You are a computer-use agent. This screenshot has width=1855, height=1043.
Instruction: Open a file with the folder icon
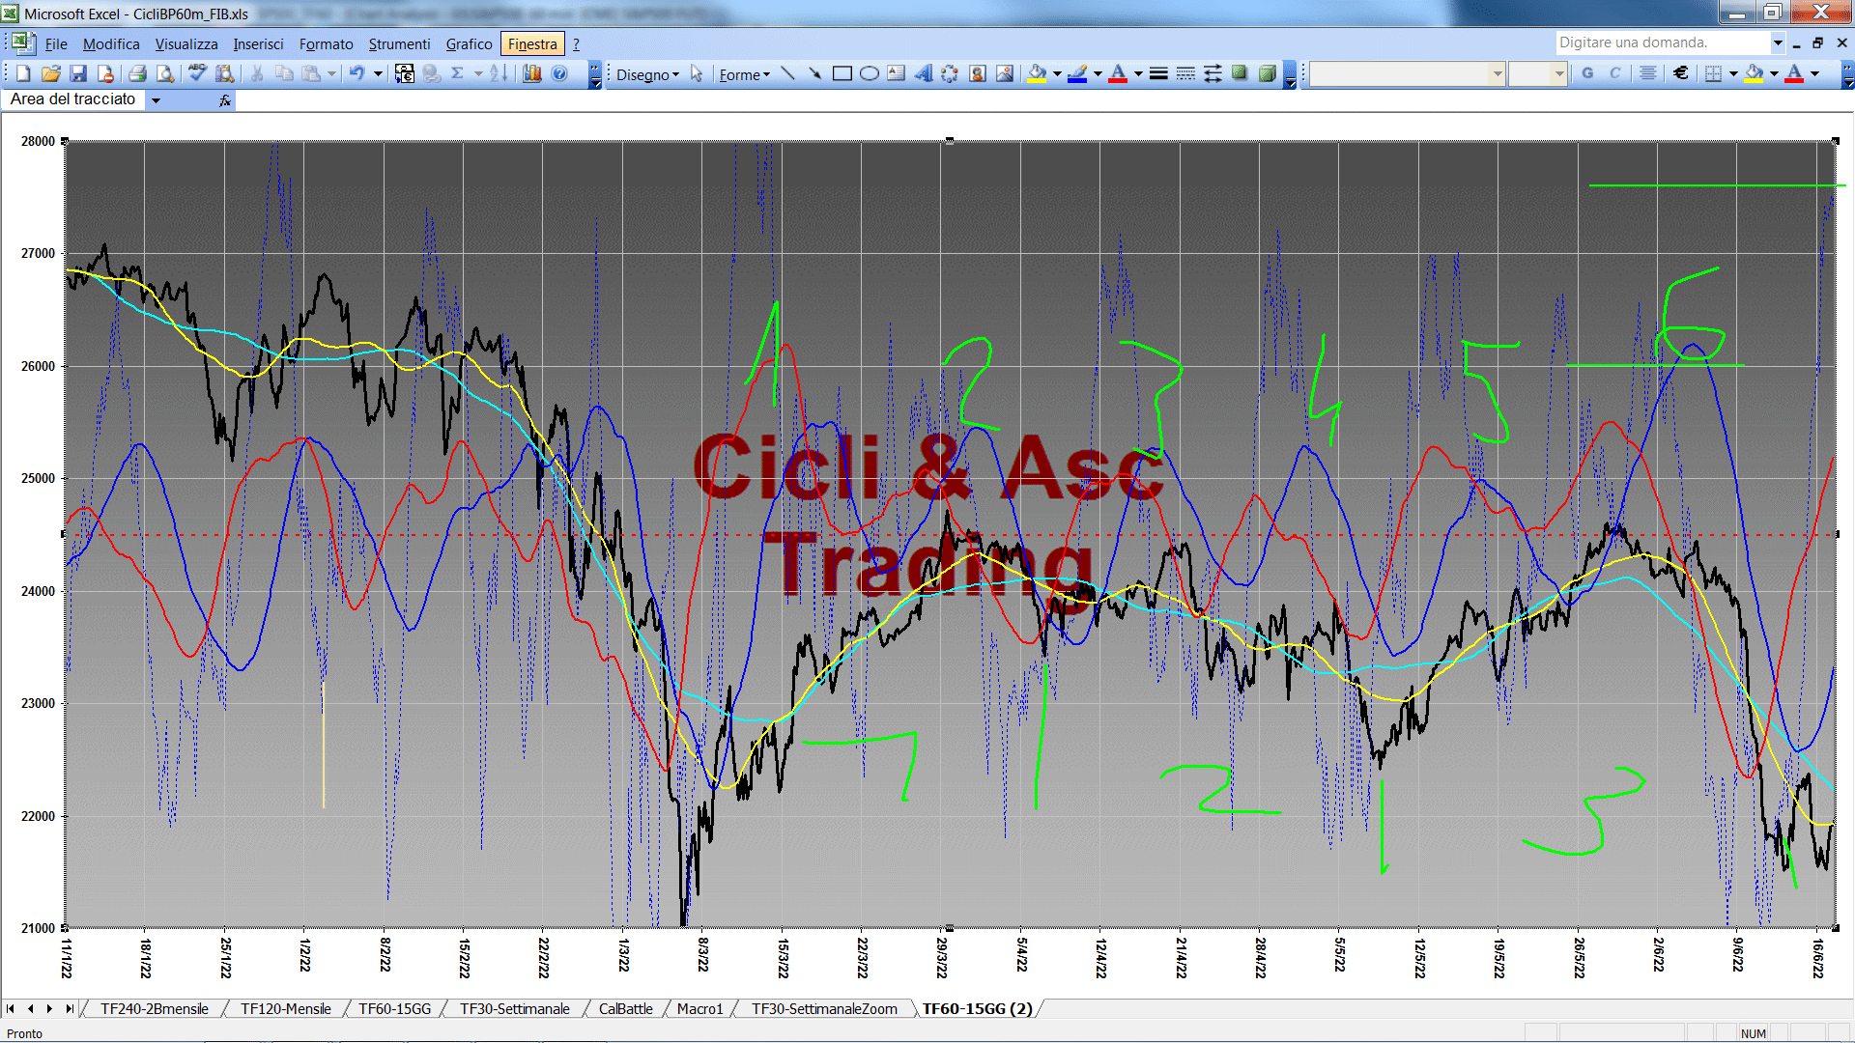[x=51, y=73]
